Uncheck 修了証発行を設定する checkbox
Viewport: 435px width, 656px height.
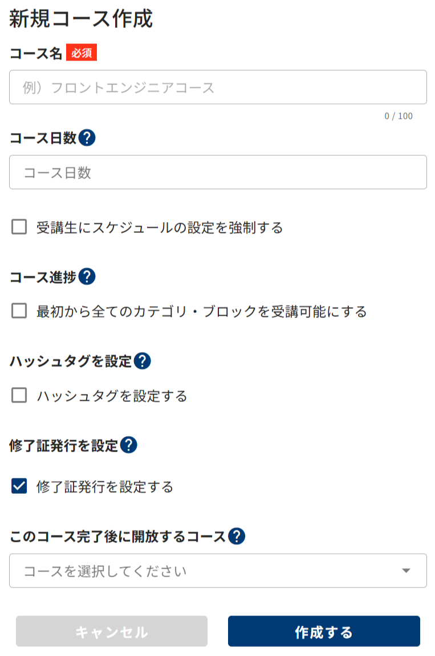tap(19, 486)
